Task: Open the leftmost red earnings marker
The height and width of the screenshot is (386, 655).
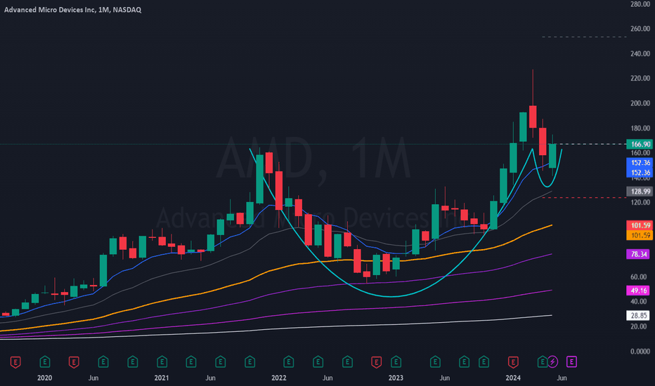Action: (x=15, y=362)
